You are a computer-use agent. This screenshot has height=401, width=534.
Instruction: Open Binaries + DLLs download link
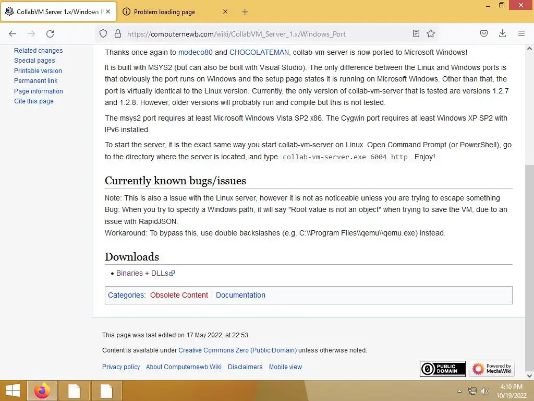[x=145, y=273]
